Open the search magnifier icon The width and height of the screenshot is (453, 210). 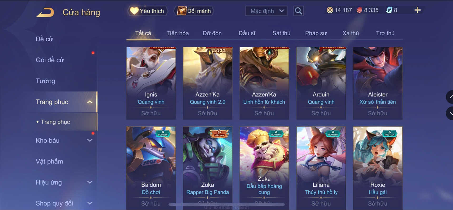click(298, 11)
